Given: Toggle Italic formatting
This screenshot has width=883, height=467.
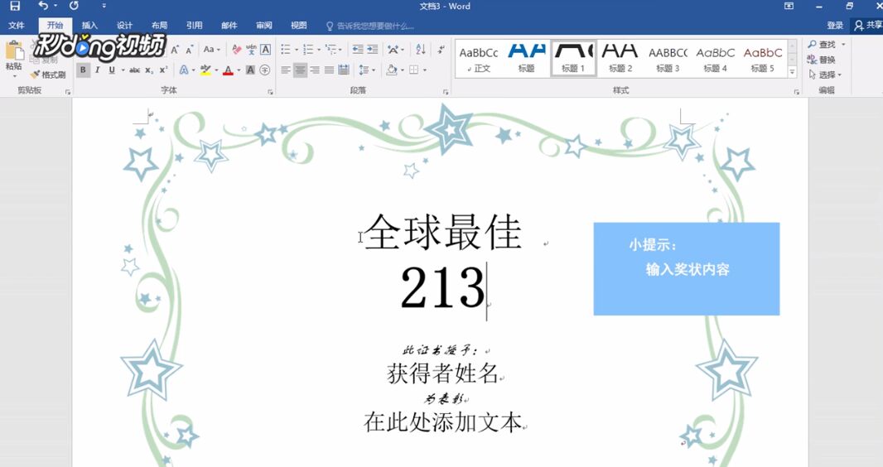Looking at the screenshot, I should 98,70.
